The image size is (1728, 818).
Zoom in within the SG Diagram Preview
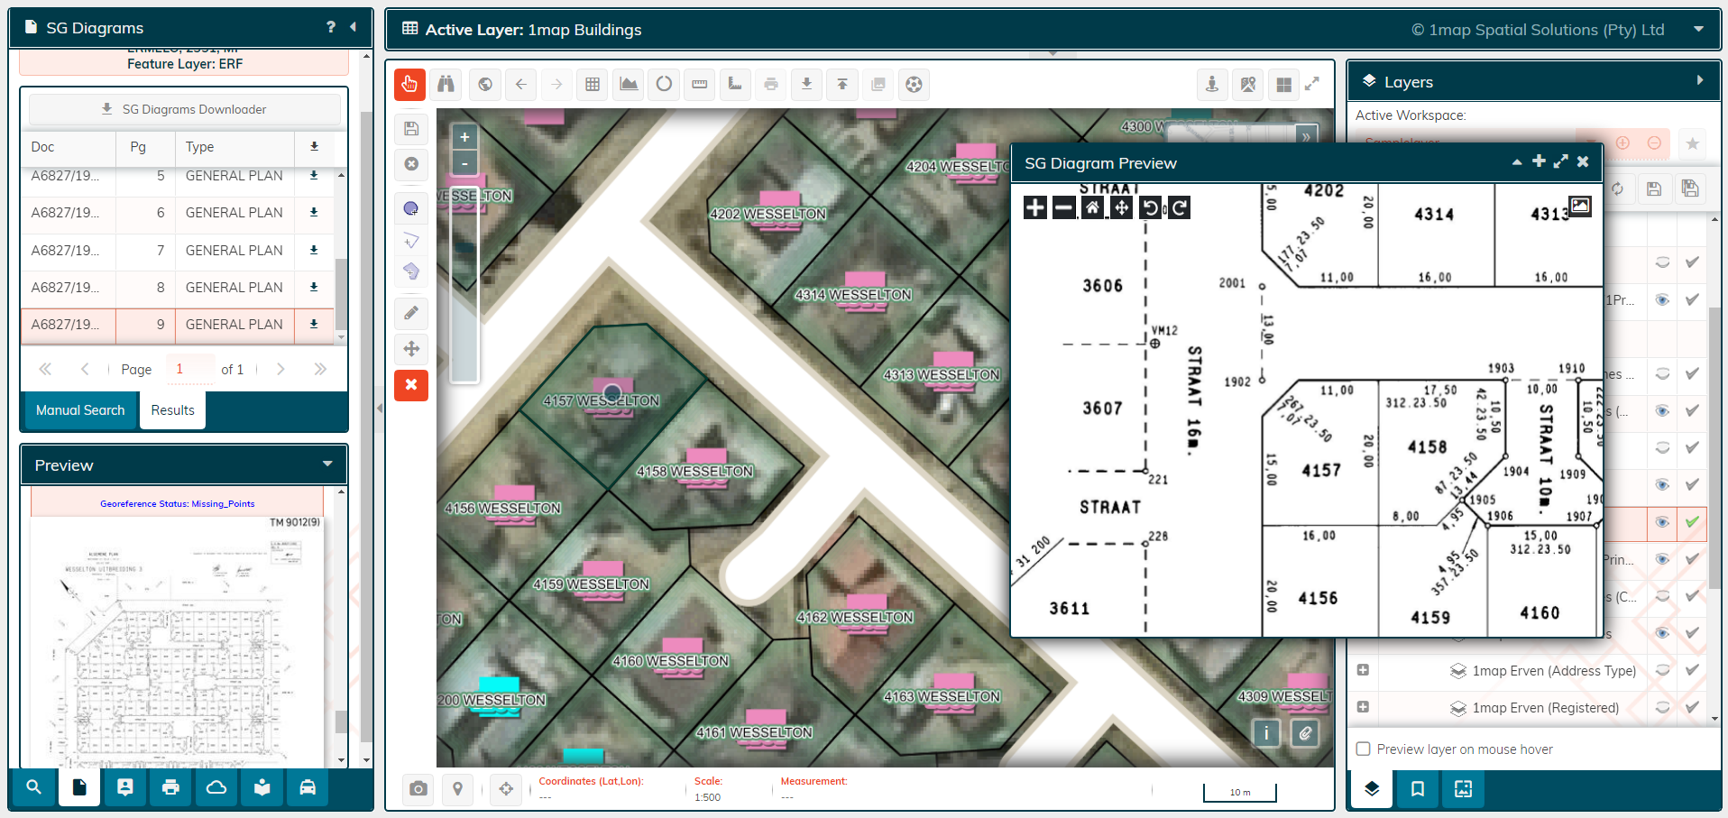pos(1034,207)
